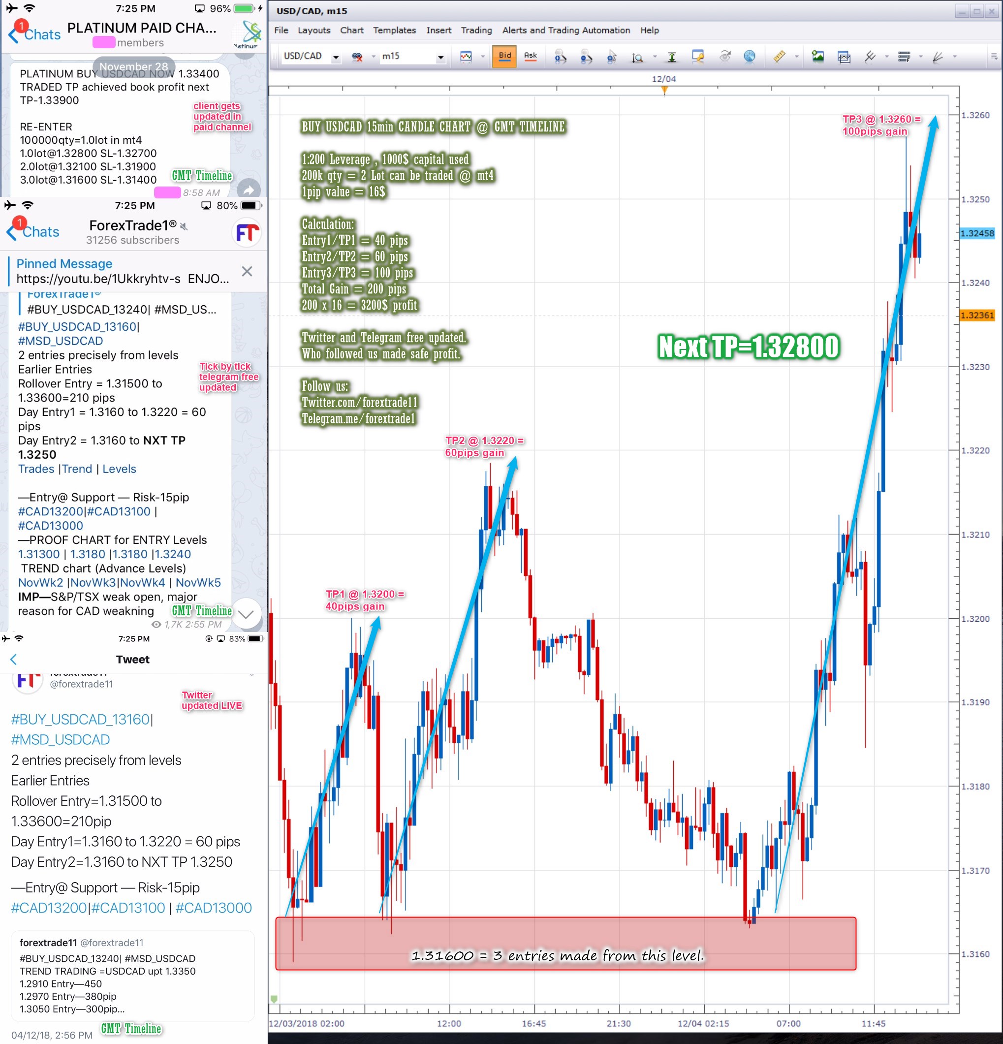The image size is (1003, 1044).
Task: Click the 1.32361 orange price label
Action: tap(977, 316)
